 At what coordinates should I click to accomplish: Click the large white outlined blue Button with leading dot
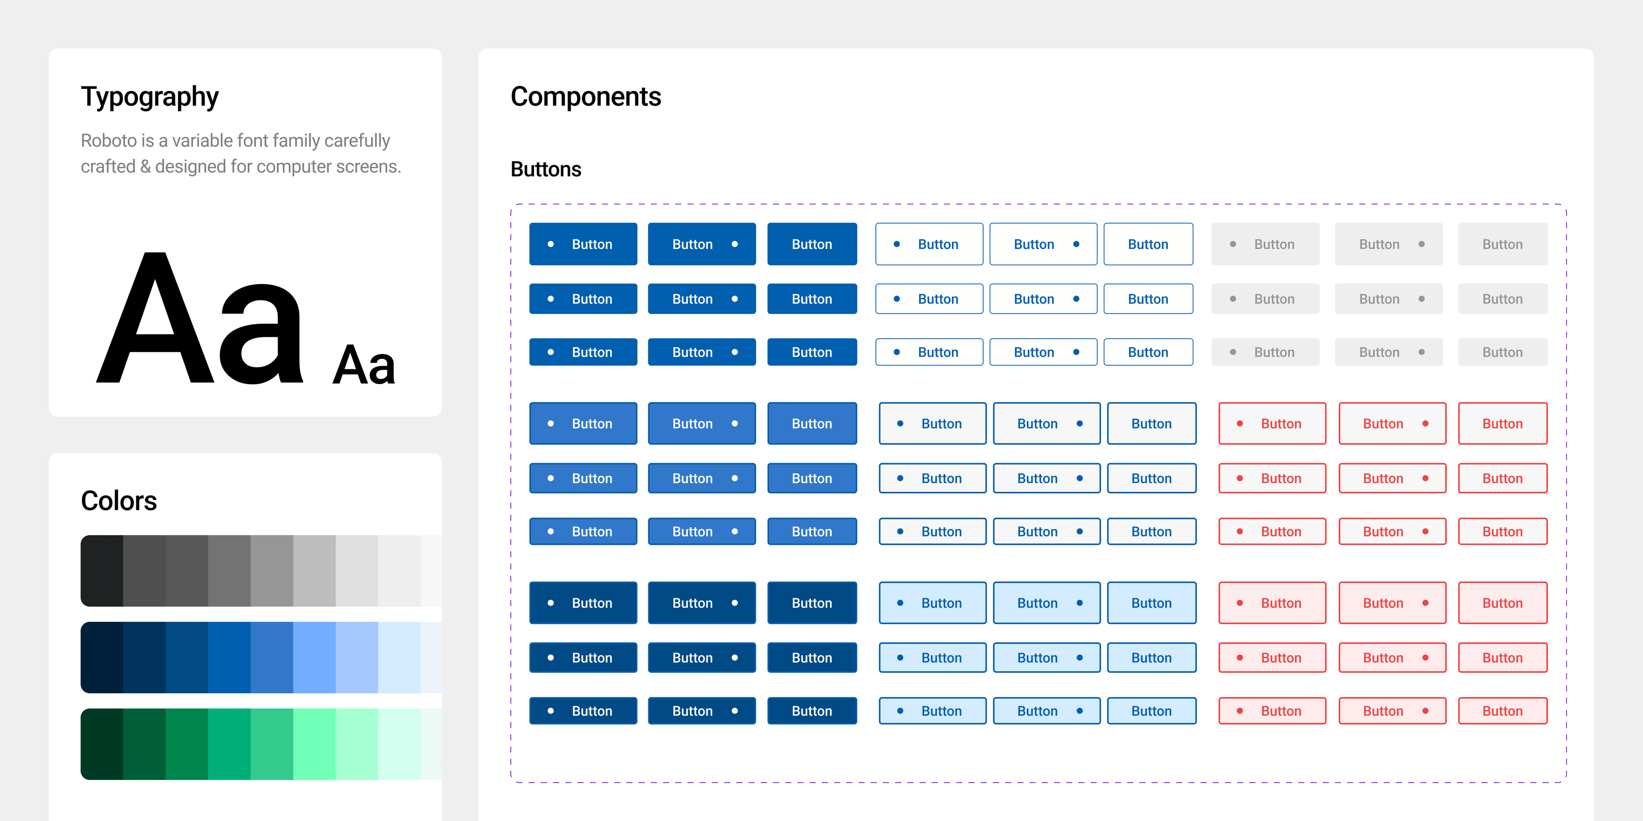coord(929,244)
